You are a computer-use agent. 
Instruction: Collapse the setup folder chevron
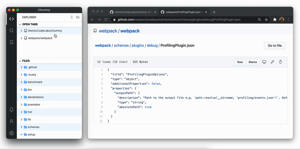tap(21, 134)
